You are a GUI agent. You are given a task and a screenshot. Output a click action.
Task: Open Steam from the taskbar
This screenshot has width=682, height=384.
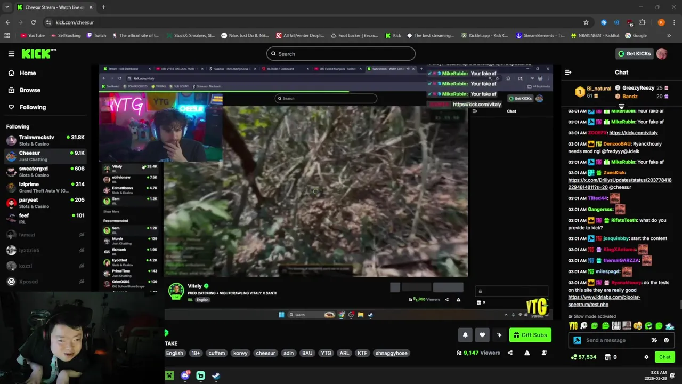tap(216, 375)
